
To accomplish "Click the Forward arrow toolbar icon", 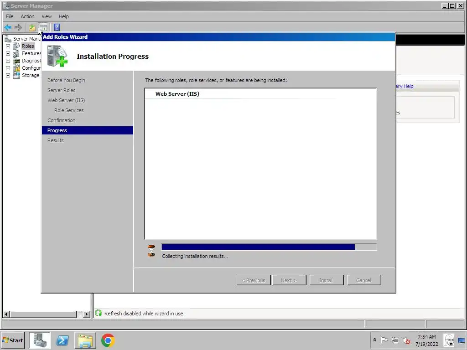I will point(18,28).
